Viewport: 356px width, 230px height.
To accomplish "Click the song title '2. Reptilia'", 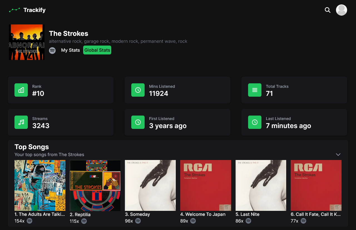I will [80, 214].
